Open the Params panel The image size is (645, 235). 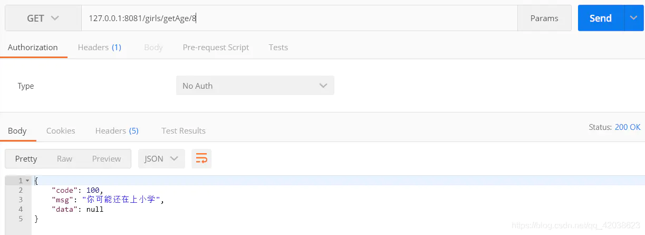tap(544, 18)
